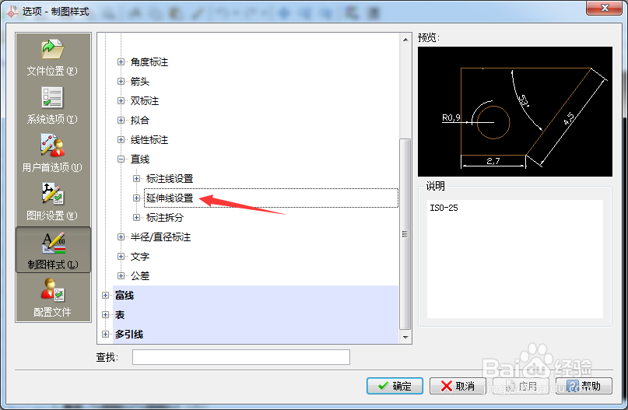Open the 用户首选项 (User Preferences) section
The image size is (628, 410).
click(52, 153)
